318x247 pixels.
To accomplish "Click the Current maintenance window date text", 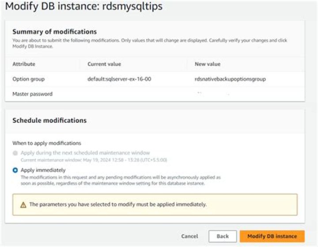I will 94,160.
